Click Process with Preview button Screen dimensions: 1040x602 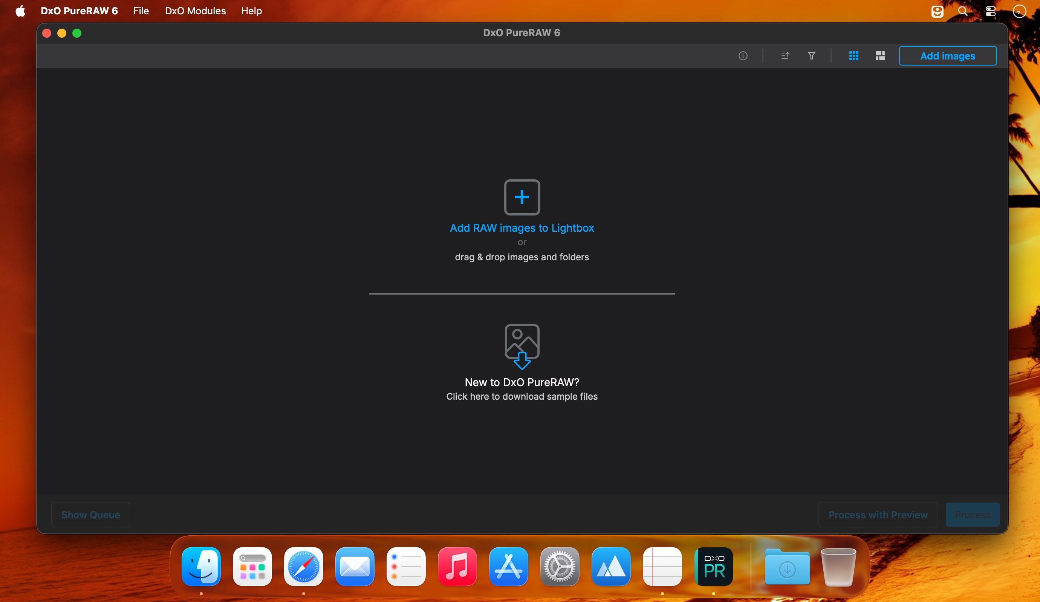pos(878,515)
